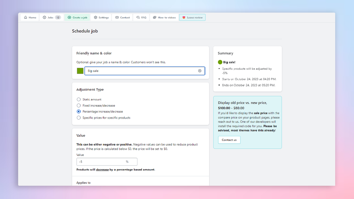Screen dimensions: 354x199
Task: Click the Jobs count badge 12
Action: tap(58, 17)
